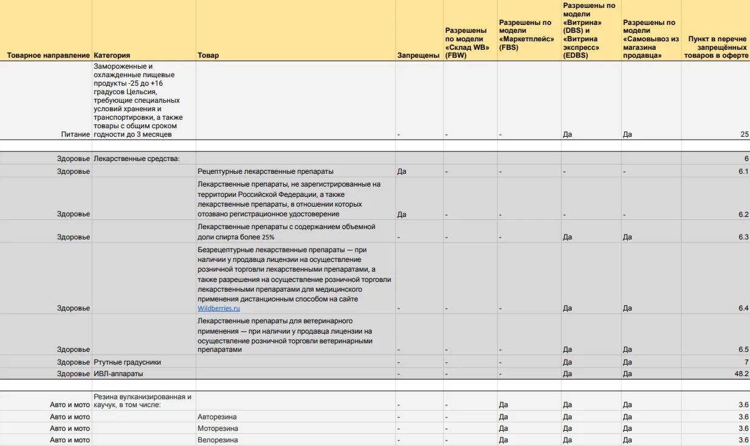This screenshot has height=446, width=750.
Task: Select the "Склад WB" (FBW) header cell
Action: point(467,43)
